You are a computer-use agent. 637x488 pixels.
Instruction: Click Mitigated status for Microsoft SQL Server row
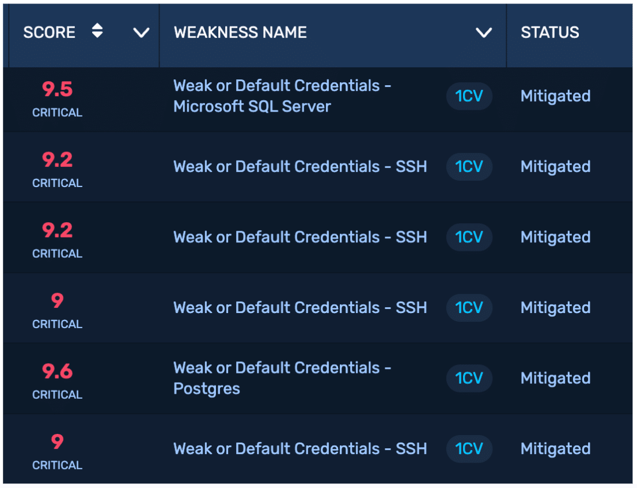click(555, 96)
